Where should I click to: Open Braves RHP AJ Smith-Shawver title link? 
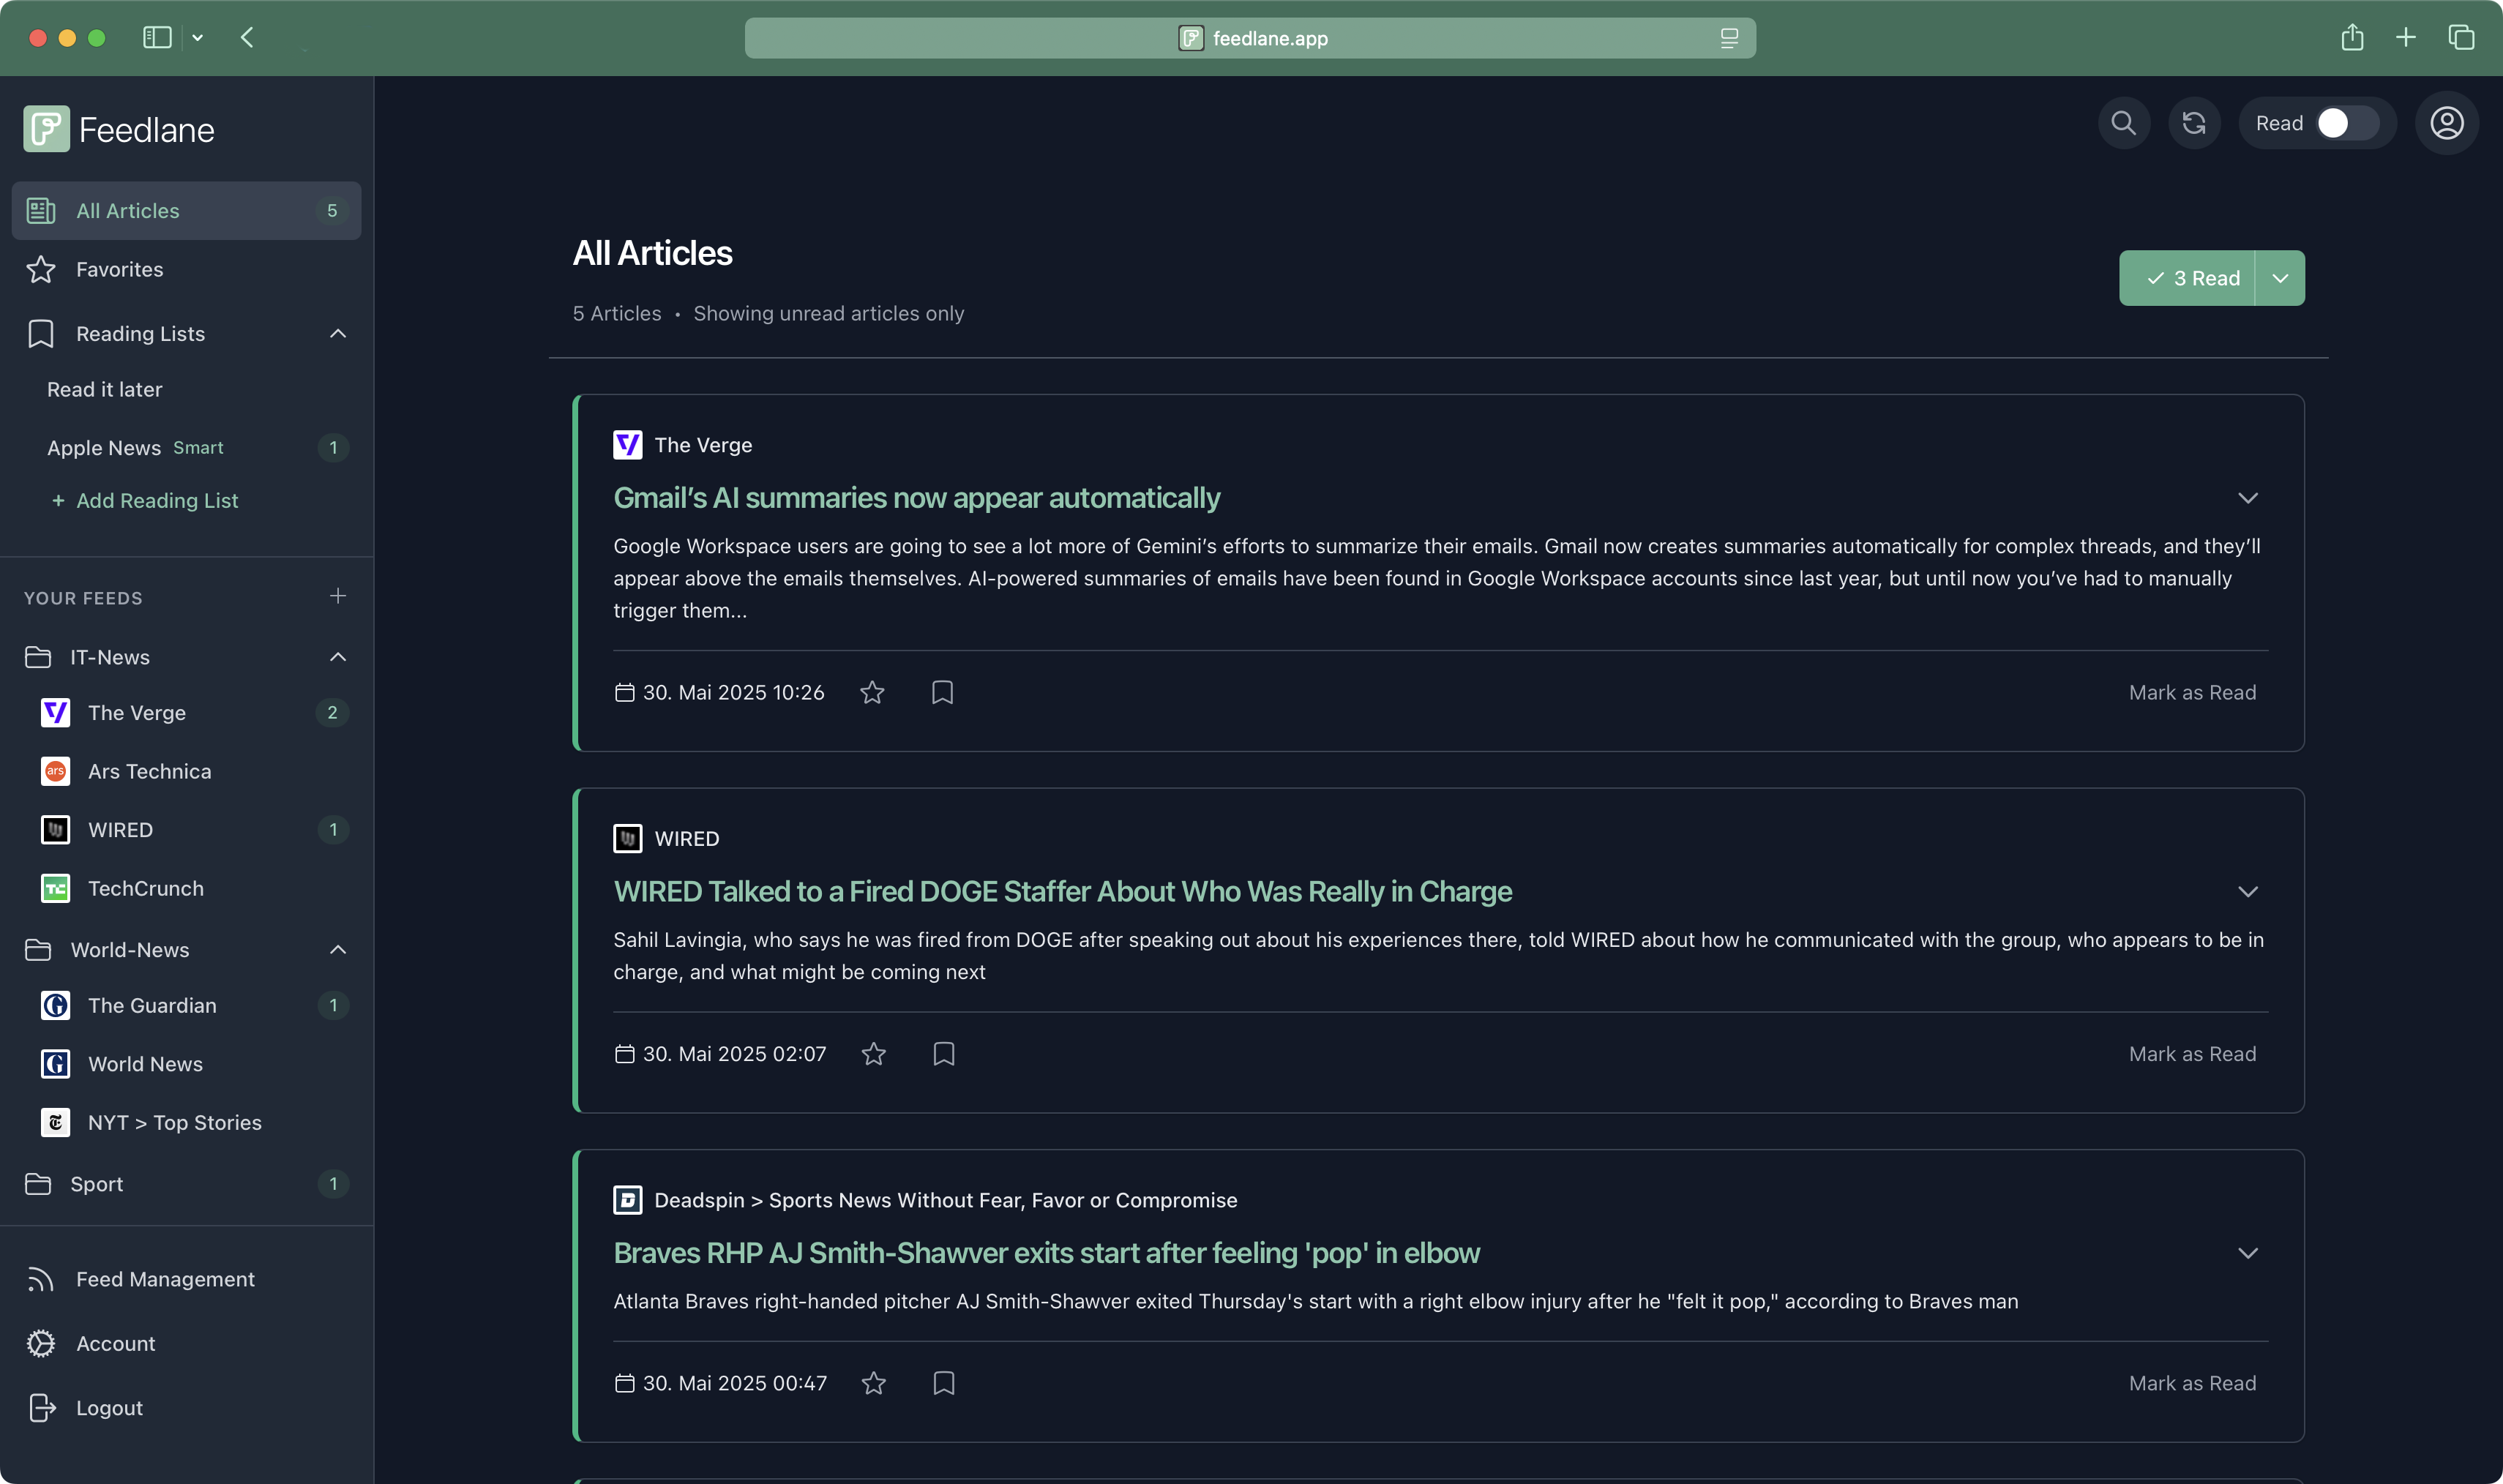(x=1046, y=1253)
